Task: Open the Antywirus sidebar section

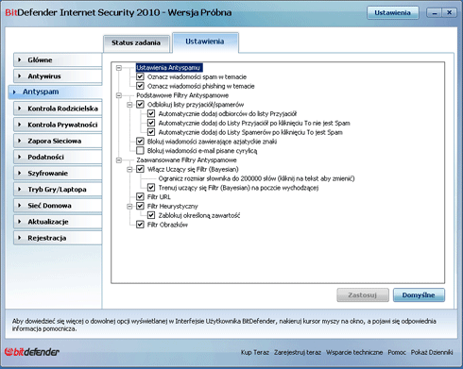Action: (58, 76)
